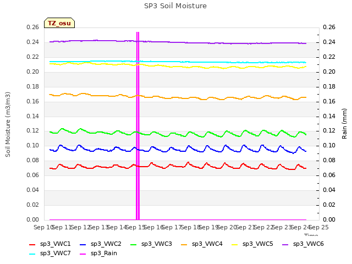Click the orange sp3_VWC4 legend swatch

pyautogui.click(x=184, y=245)
